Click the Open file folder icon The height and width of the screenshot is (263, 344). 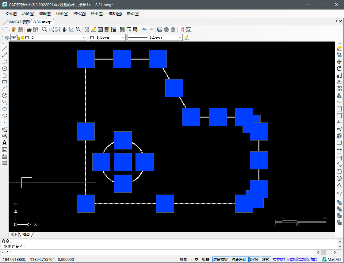pyautogui.click(x=29, y=29)
